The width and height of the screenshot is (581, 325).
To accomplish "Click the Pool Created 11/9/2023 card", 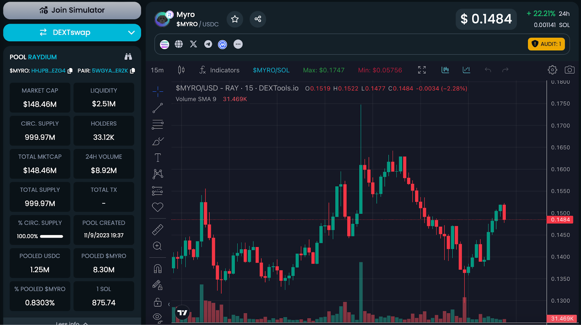I will point(104,230).
